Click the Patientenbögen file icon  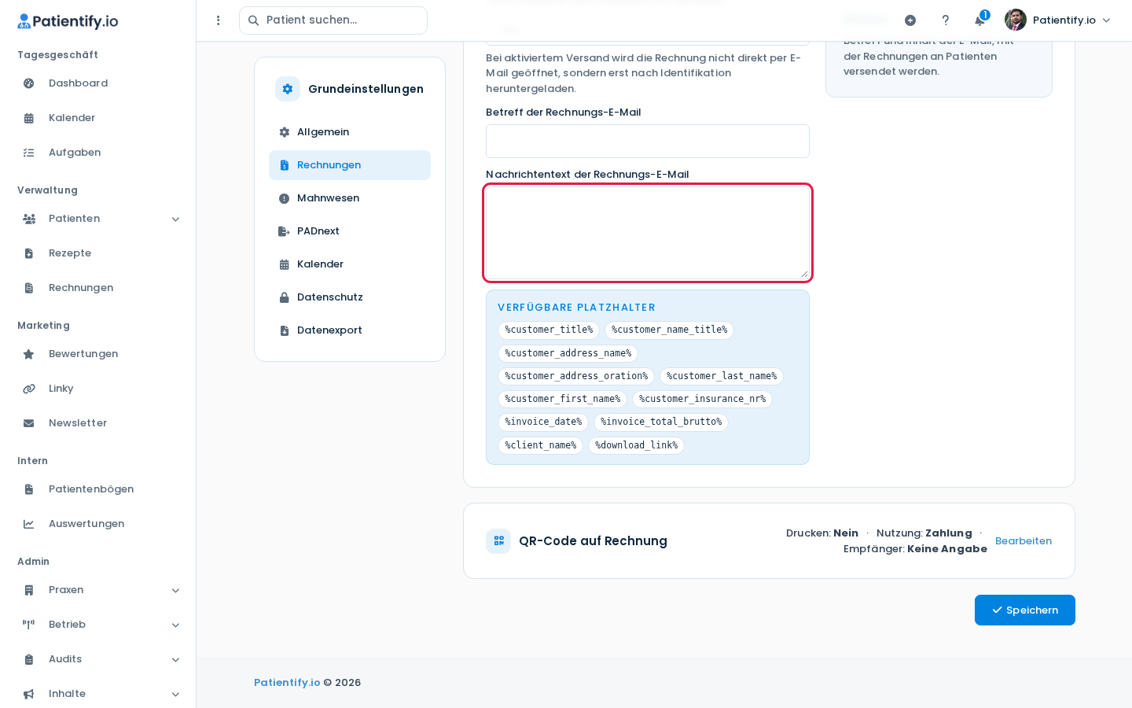point(29,489)
